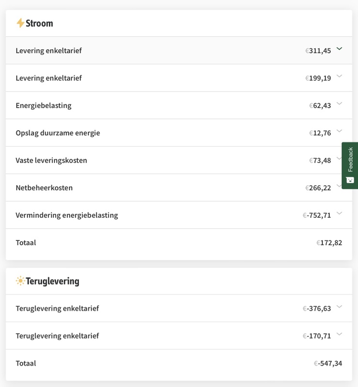Expand the €311,45 Levering enkeltarief chevron
The width and height of the screenshot is (358, 387).
click(339, 49)
